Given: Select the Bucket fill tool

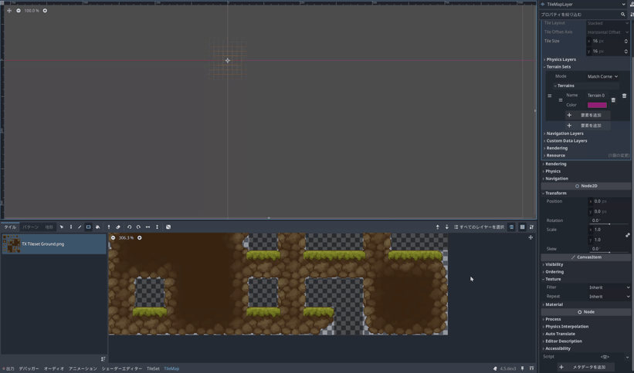Looking at the screenshot, I should pos(97,227).
